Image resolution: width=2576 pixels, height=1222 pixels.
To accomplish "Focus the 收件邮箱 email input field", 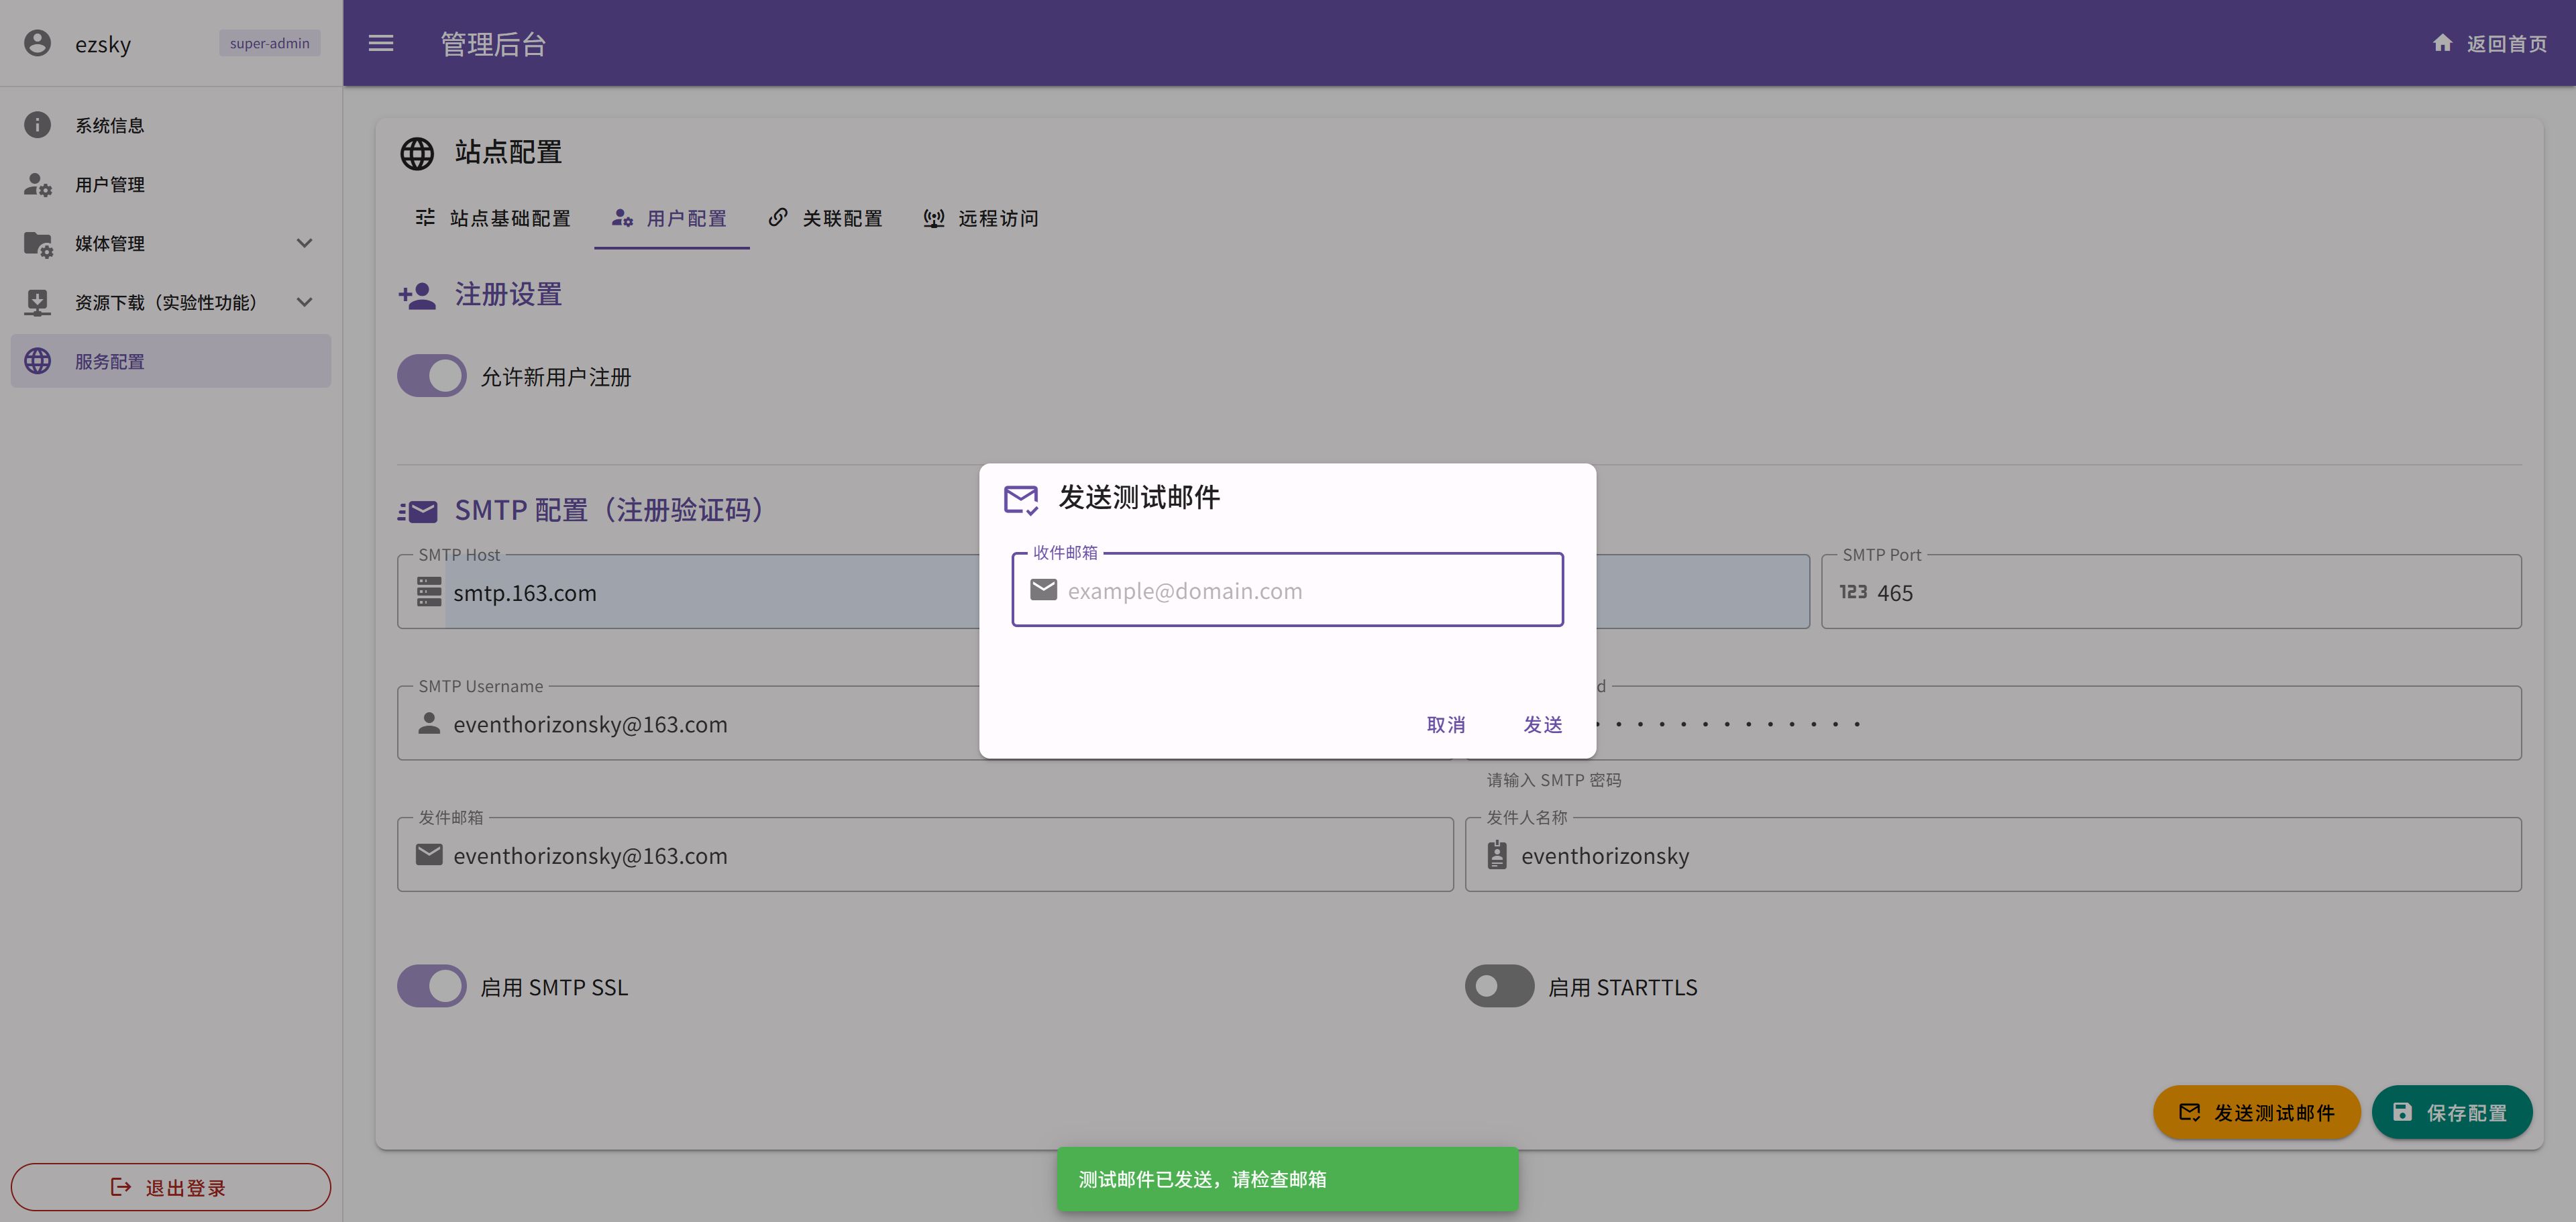I will coord(1300,590).
